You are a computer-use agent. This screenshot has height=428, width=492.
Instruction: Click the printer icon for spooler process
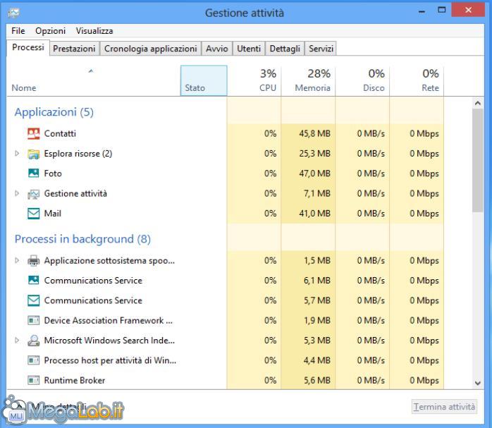(x=34, y=261)
